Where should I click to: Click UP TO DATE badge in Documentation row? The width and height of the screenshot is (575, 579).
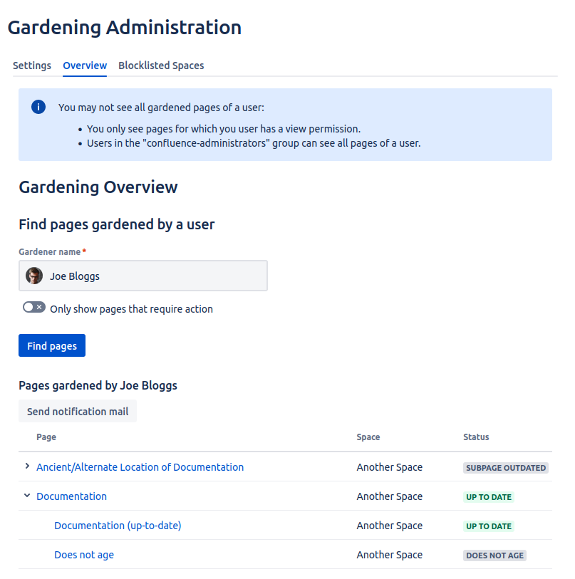[x=488, y=497]
